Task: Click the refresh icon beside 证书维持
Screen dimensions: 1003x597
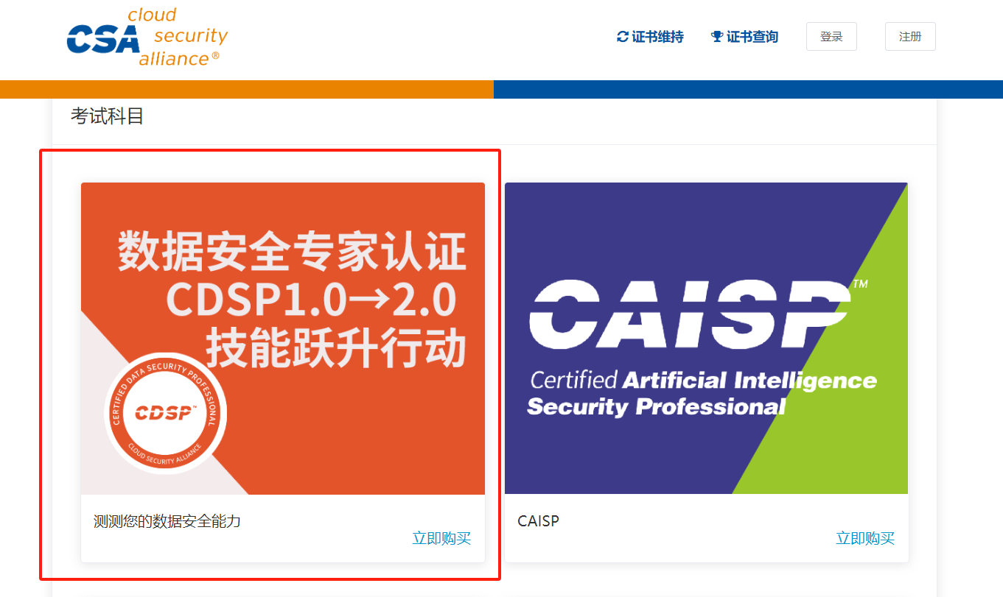Action: [x=623, y=37]
